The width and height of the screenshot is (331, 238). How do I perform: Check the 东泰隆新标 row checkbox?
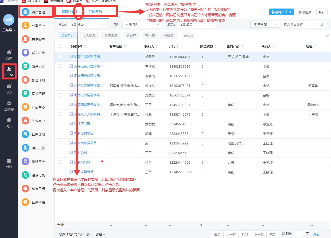(60, 172)
